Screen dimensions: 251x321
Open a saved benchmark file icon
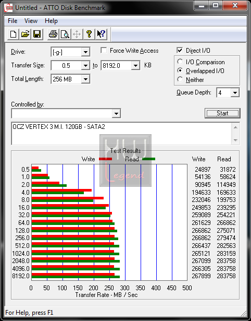point(25,34)
